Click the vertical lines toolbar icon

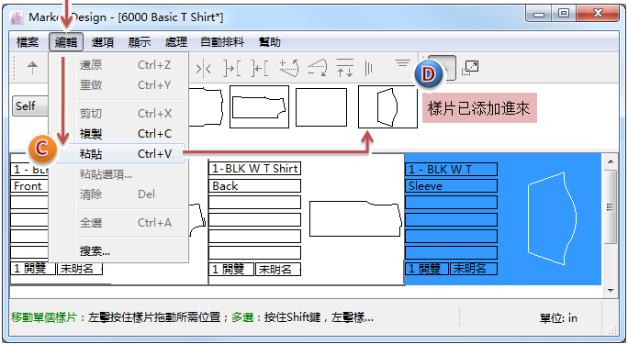(x=369, y=69)
